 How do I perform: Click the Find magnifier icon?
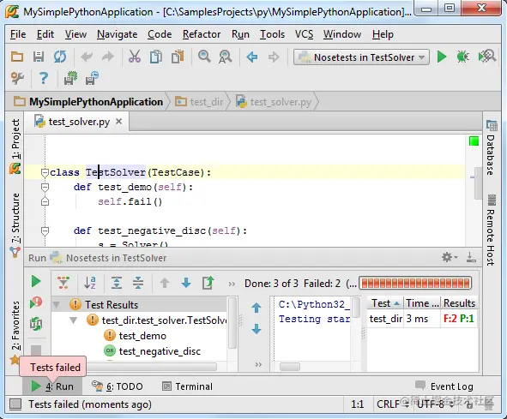(204, 57)
